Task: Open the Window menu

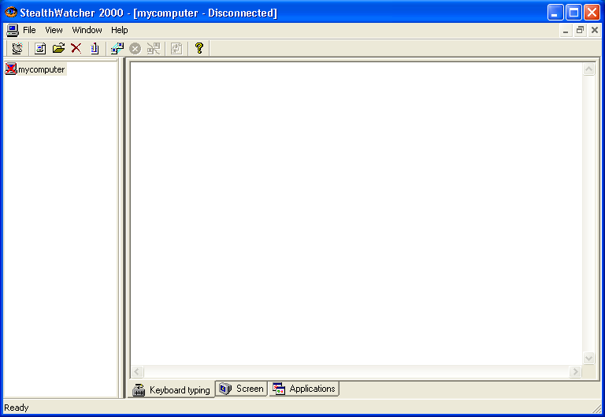Action: click(87, 31)
